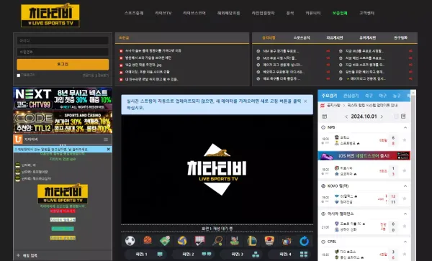Image resolution: width=432 pixels, height=261 pixels.
Task: Pick the baseball field sport icon
Action: 165,241
